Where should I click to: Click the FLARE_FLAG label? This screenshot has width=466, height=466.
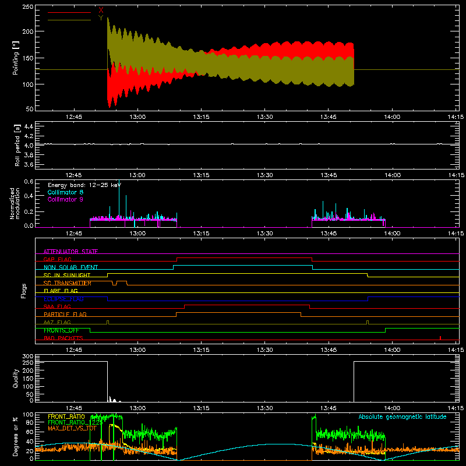pos(61,291)
